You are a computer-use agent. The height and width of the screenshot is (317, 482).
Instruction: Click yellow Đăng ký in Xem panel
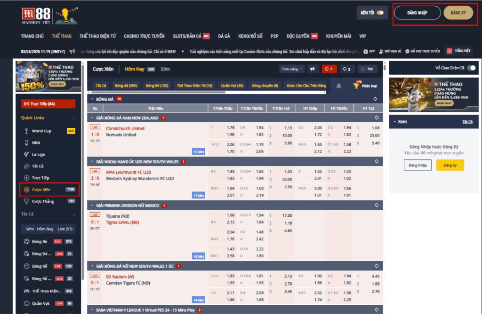pyautogui.click(x=450, y=165)
